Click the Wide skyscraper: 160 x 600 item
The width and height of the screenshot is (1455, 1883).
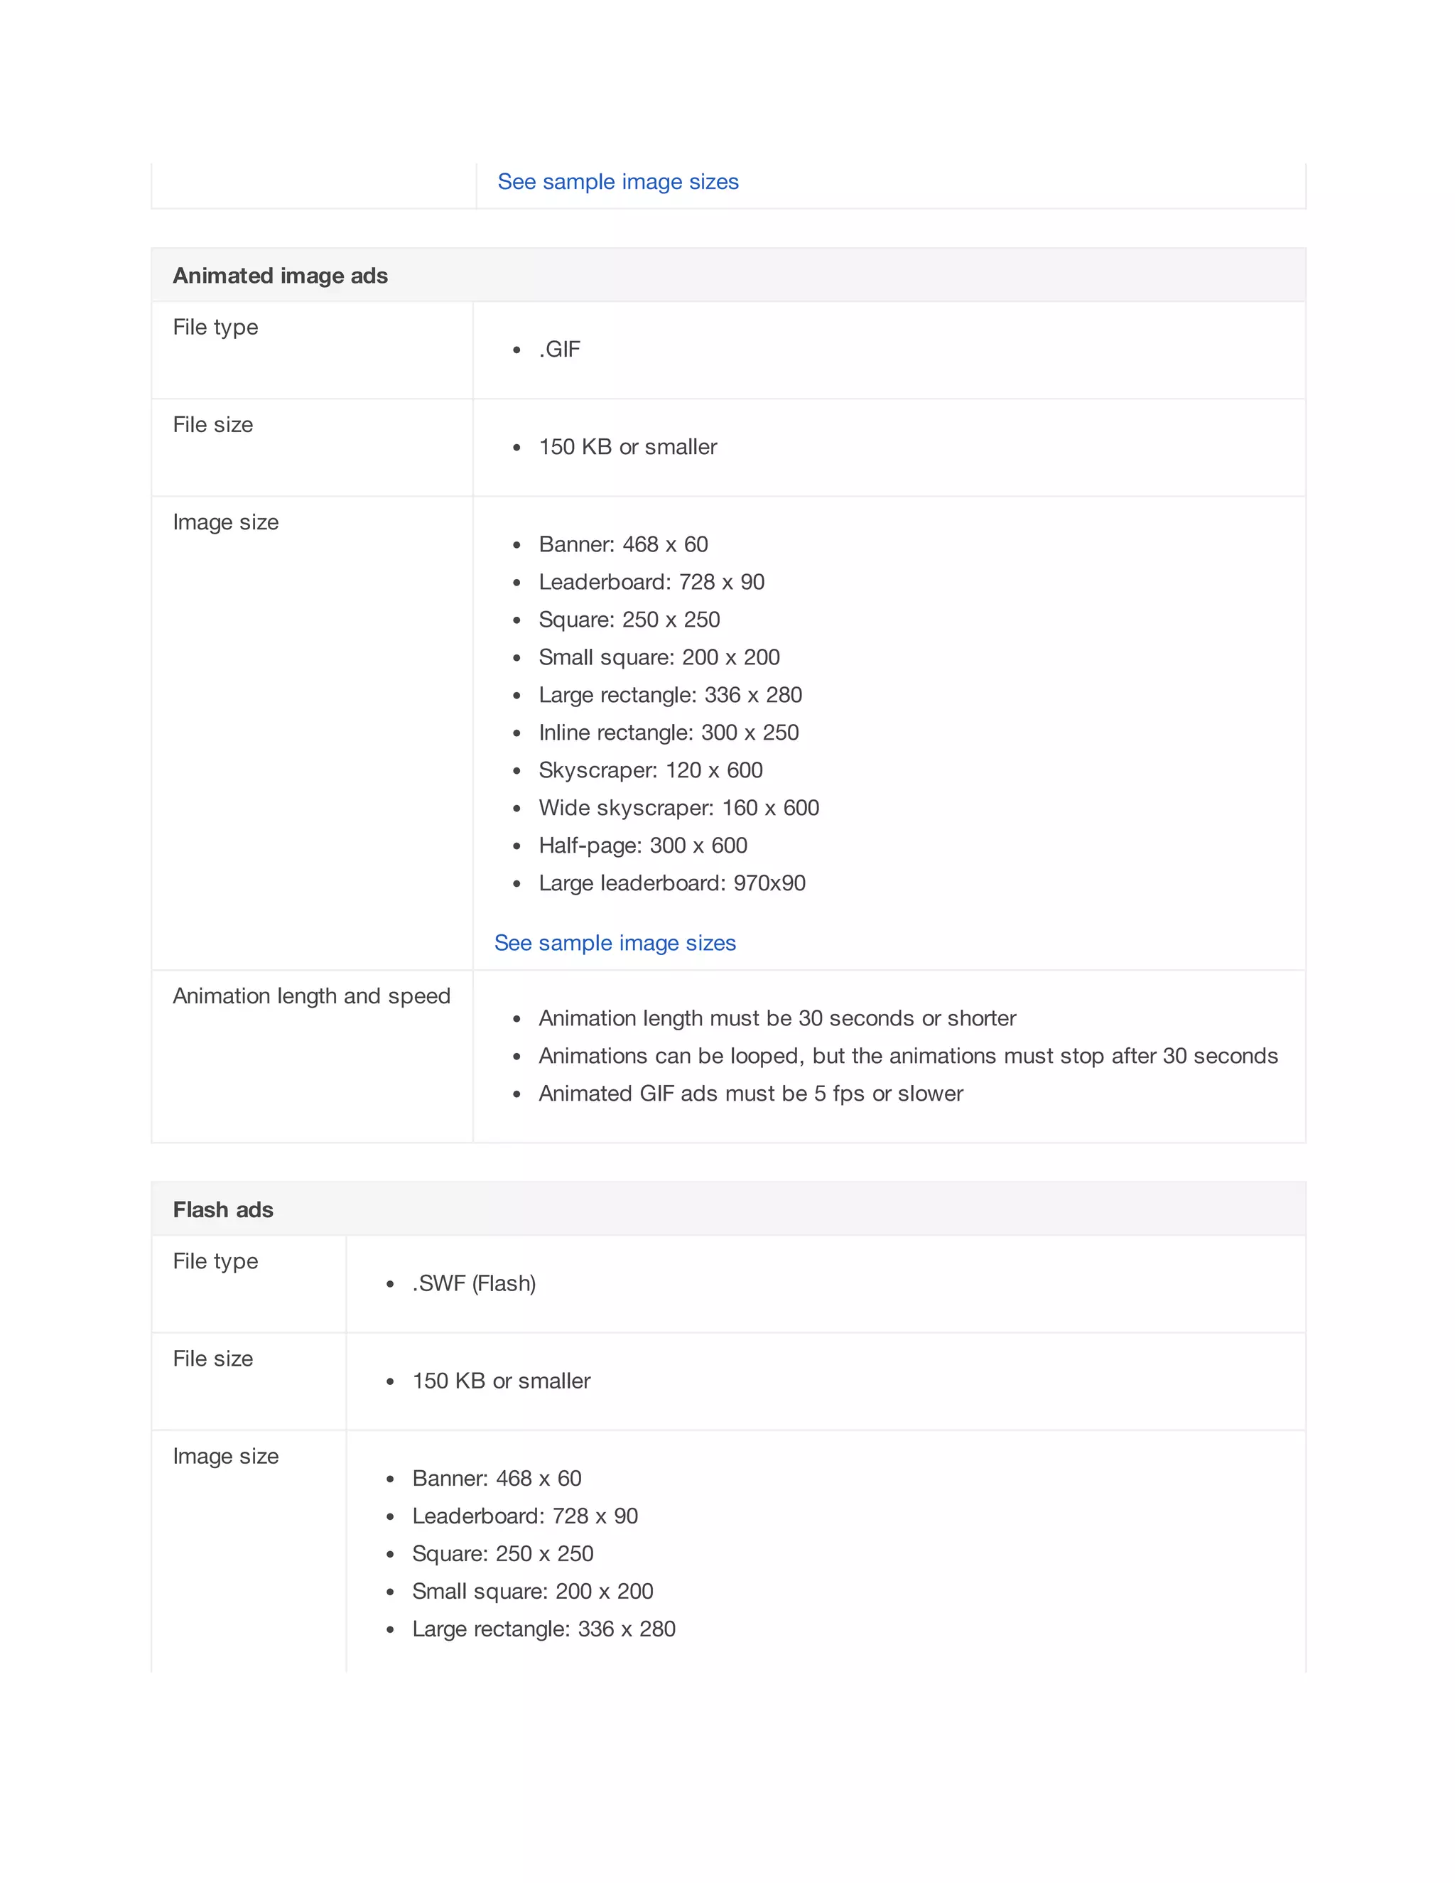tap(678, 808)
